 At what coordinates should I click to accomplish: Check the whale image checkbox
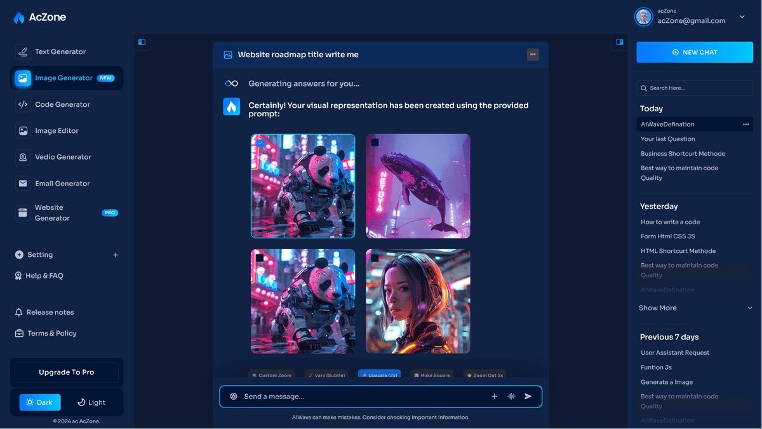pos(375,142)
